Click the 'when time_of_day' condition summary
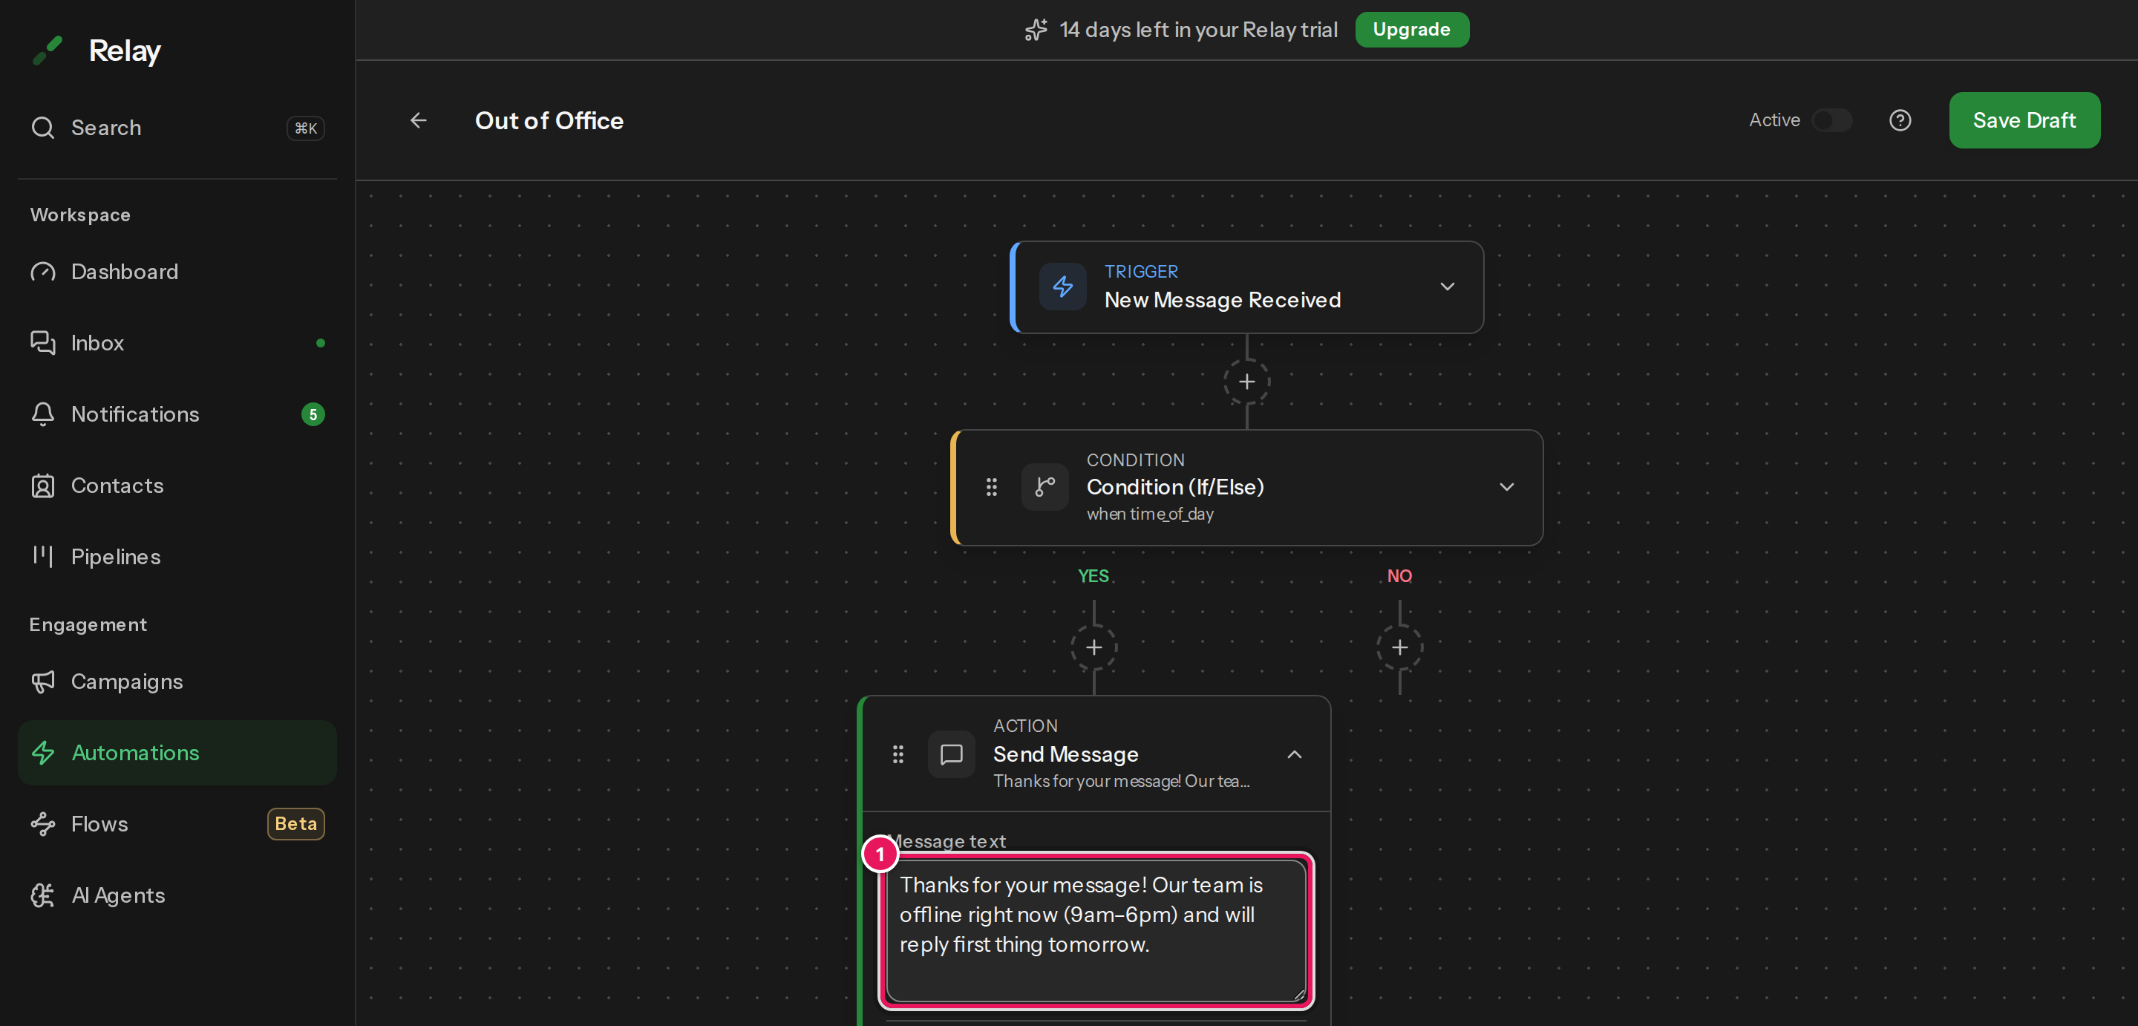Screen dimensions: 2138x1026 [1149, 514]
